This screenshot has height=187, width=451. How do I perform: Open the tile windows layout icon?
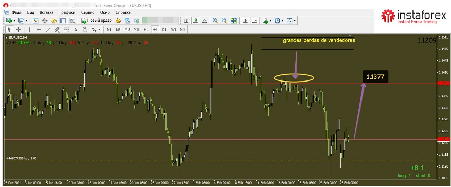coord(234,21)
